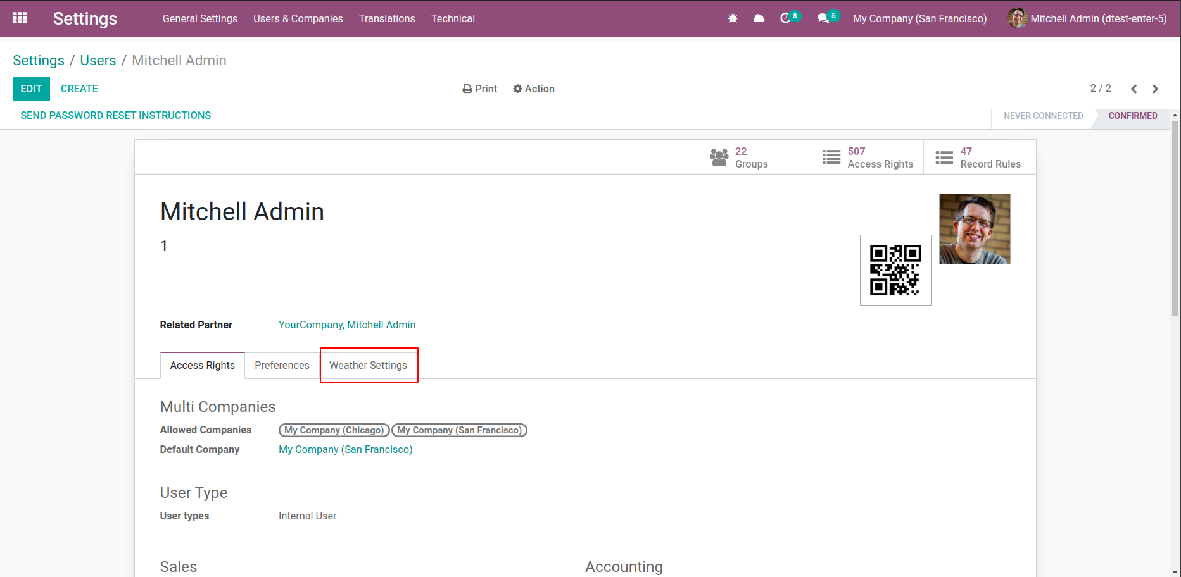Open activities clock icon with badge 8
1181x577 pixels.
point(790,18)
